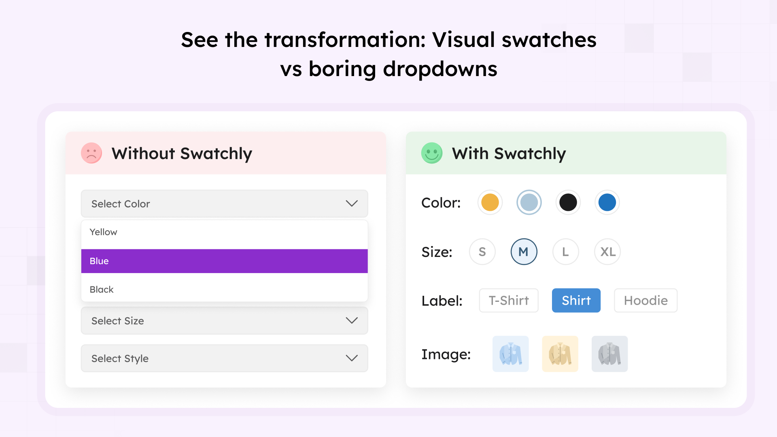The image size is (777, 437).
Task: Select the blue jacket image thumbnail
Action: (x=510, y=354)
